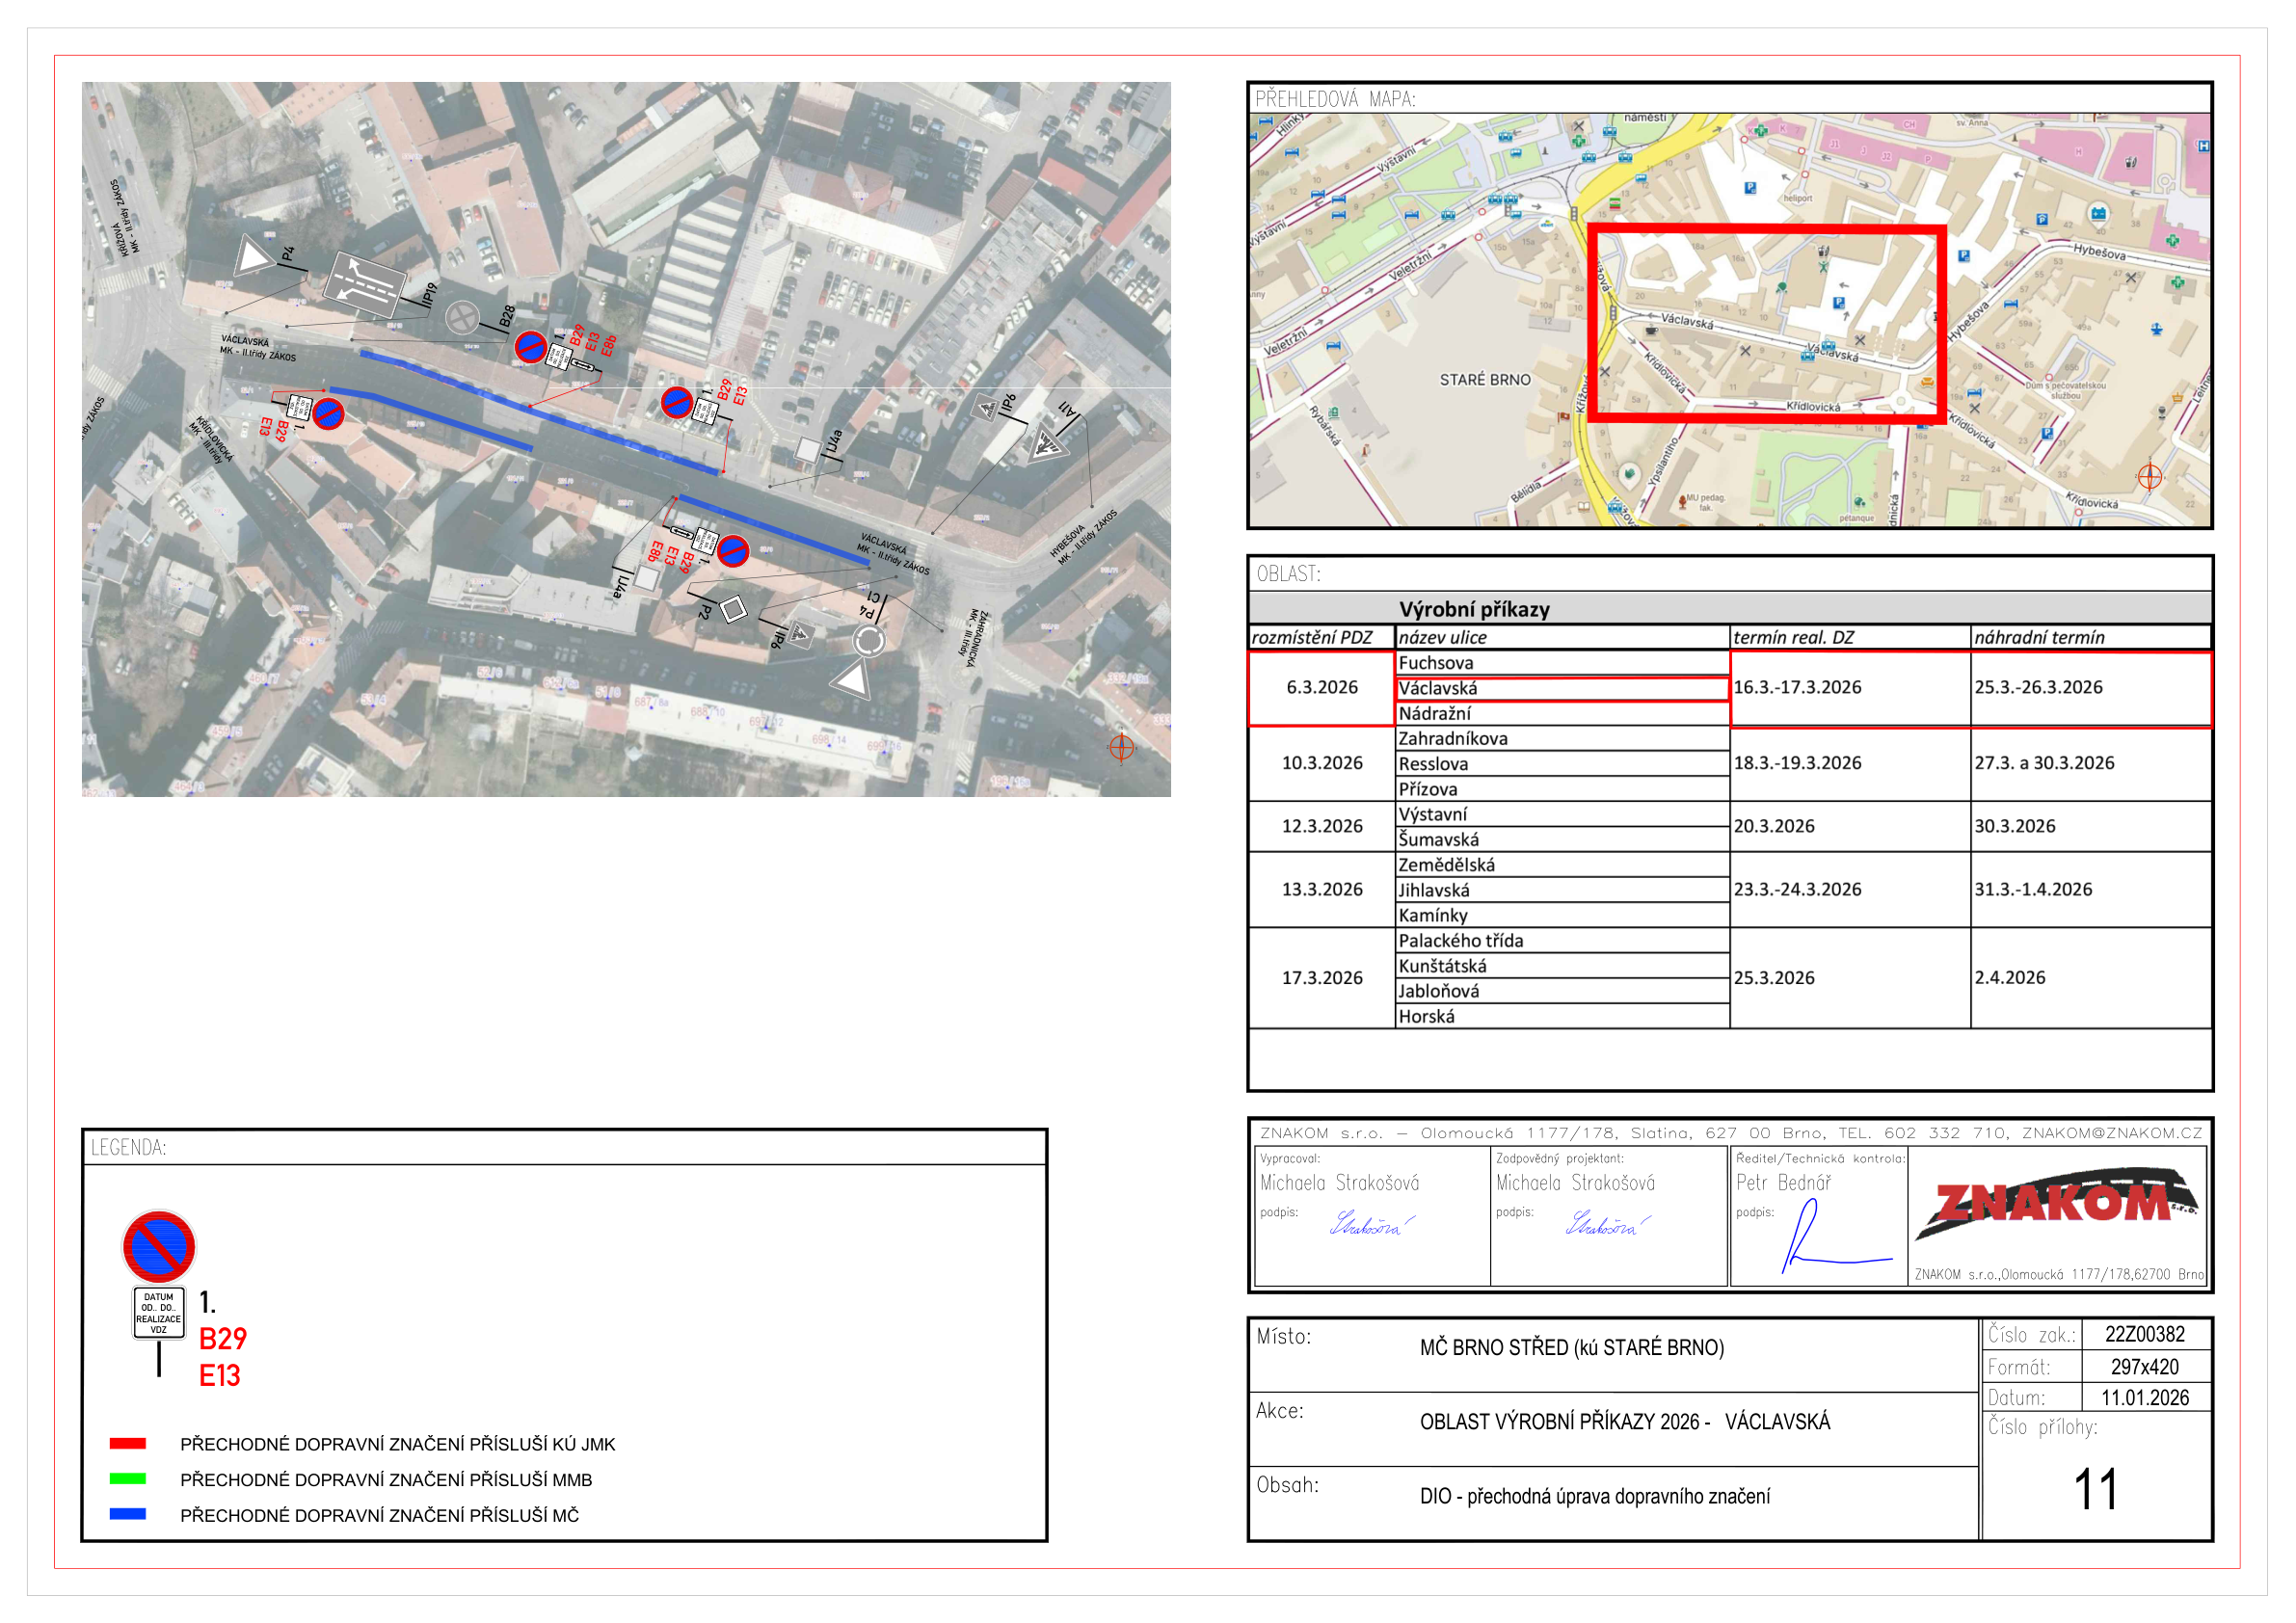Click the no-parking sign next to the B28 marker
Screen dimensions: 2296x1623
pyautogui.click(x=530, y=347)
